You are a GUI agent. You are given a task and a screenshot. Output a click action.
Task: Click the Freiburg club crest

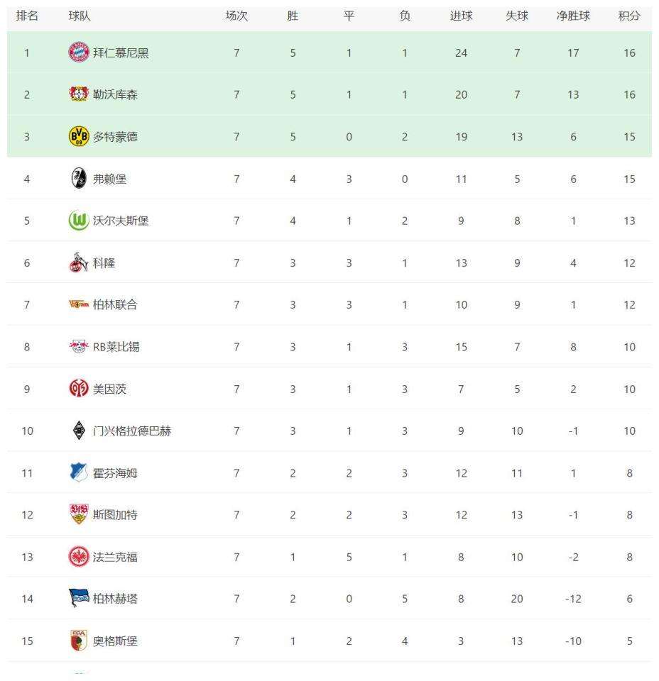(x=79, y=179)
